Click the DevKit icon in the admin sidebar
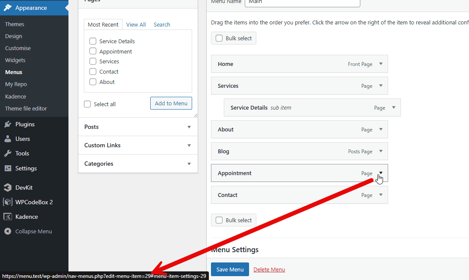 8,187
